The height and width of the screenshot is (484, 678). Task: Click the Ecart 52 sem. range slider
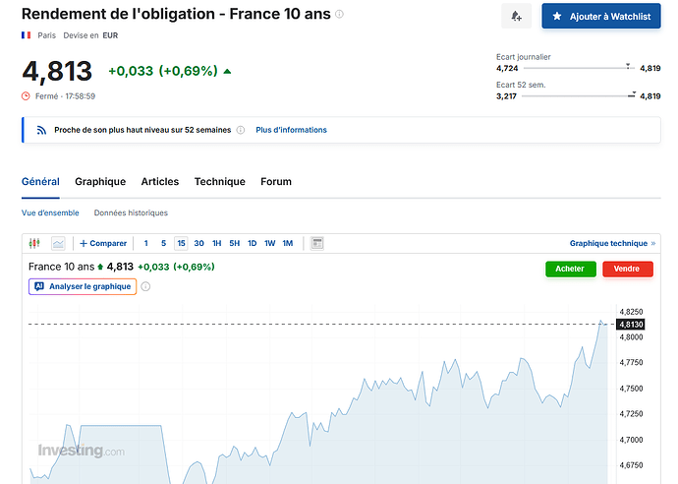coord(579,96)
